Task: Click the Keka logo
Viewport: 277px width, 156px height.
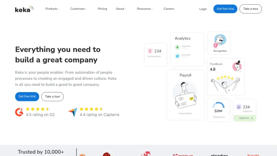Action: click(x=24, y=9)
